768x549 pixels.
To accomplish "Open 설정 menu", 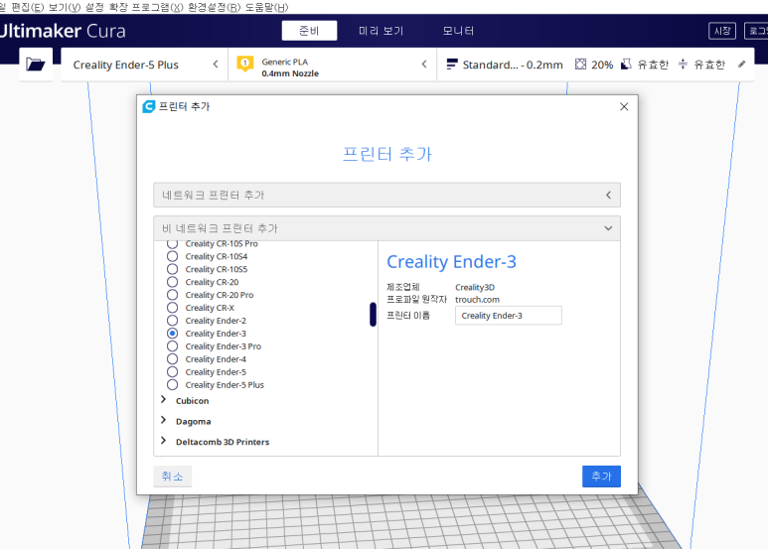I will coord(94,7).
